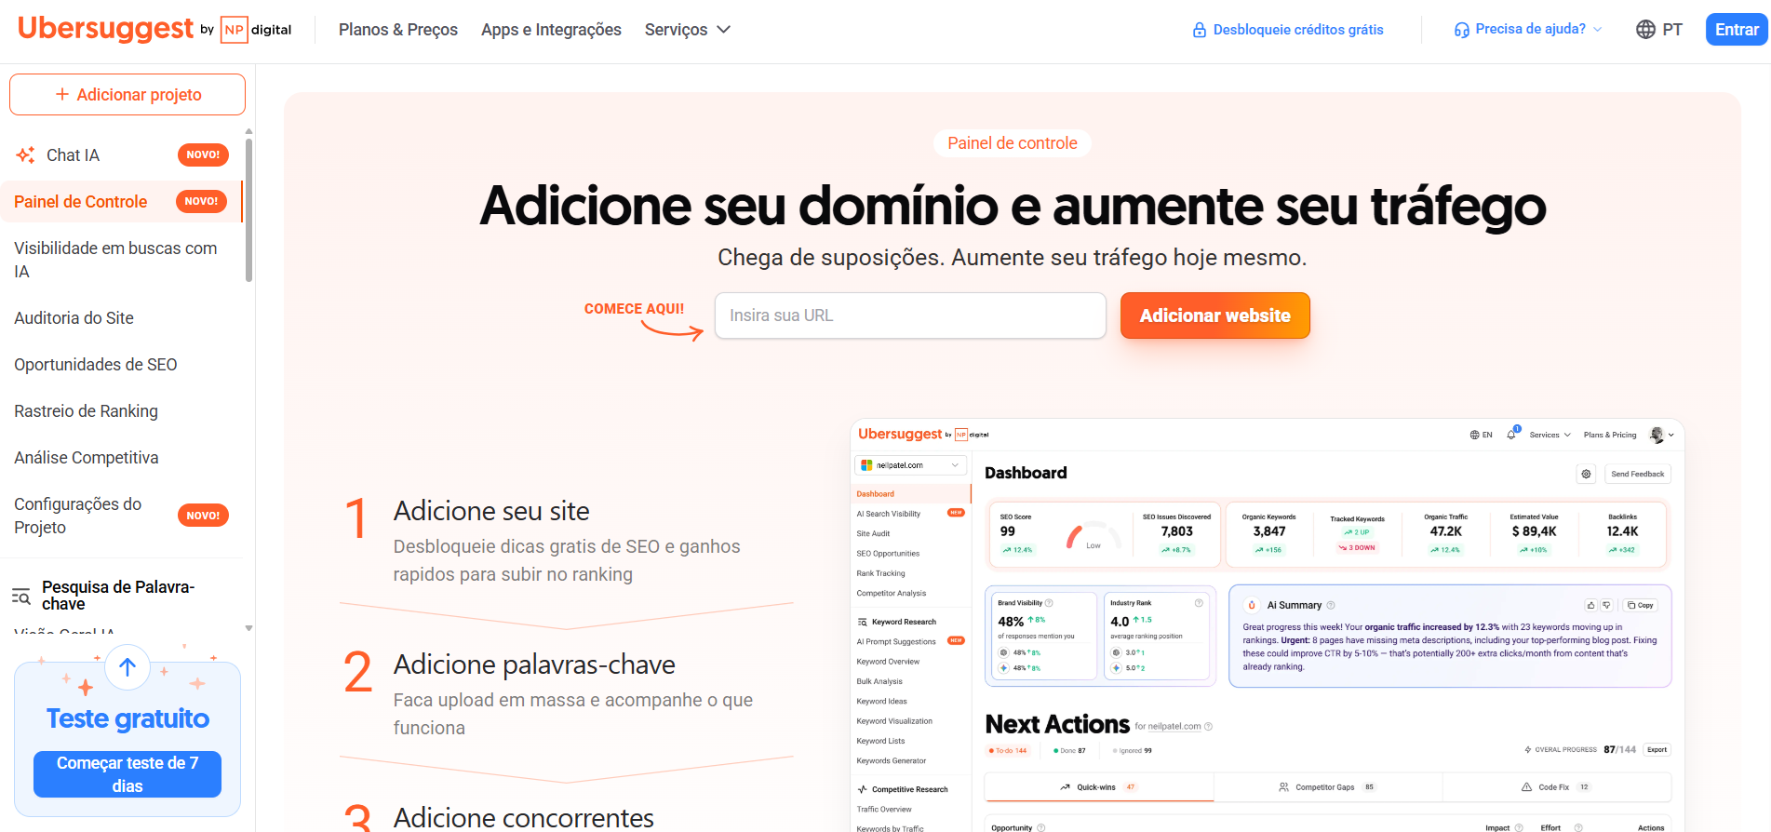Click sidebar scrollbar down arrow
This screenshot has width=1771, height=832.
(248, 628)
